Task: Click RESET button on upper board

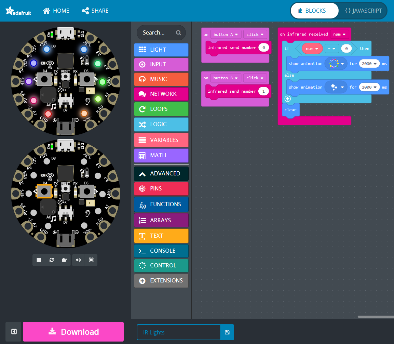Action: tap(66, 76)
